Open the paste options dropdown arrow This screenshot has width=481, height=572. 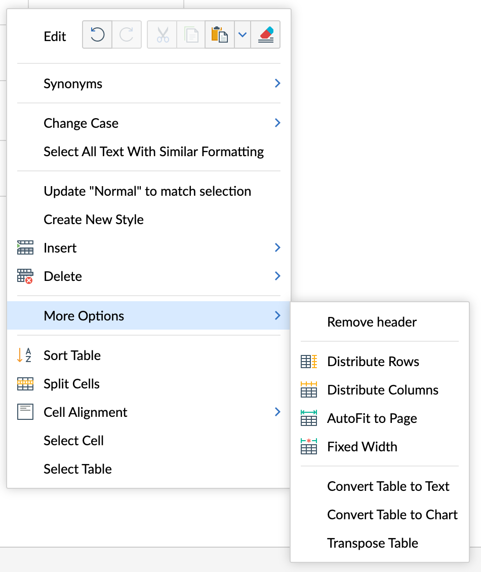(x=243, y=35)
